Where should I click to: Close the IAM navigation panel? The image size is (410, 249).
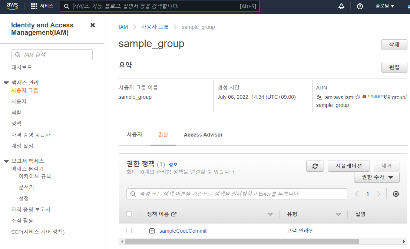pos(93,25)
